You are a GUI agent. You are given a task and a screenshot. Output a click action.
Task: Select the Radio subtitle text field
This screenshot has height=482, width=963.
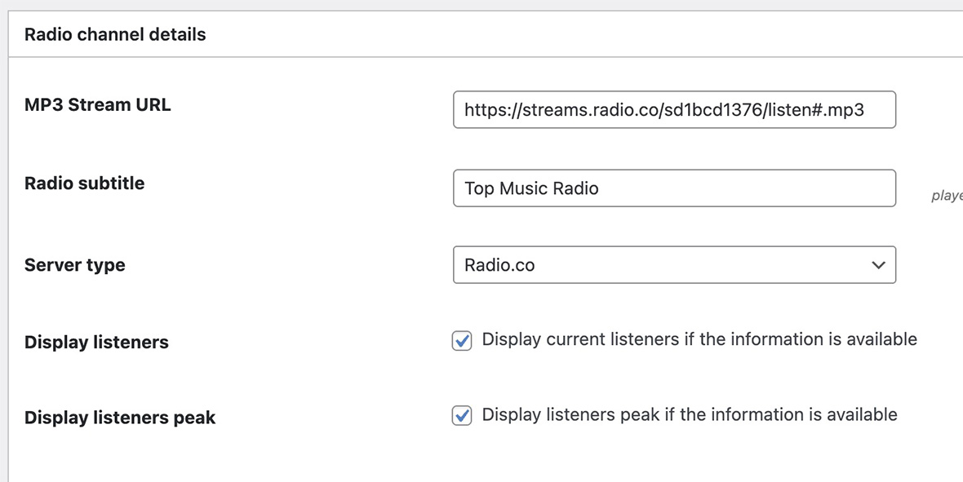(674, 188)
